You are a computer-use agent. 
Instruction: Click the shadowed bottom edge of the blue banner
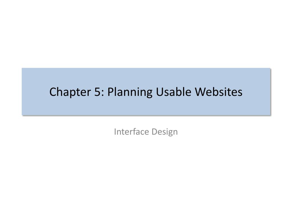146,115
